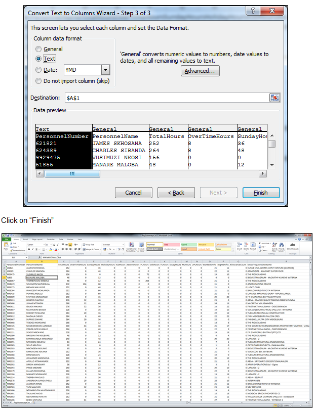The width and height of the screenshot is (316, 410).
Task: Toggle Italic formatting in Excel ribbon
Action: click(x=33, y=249)
